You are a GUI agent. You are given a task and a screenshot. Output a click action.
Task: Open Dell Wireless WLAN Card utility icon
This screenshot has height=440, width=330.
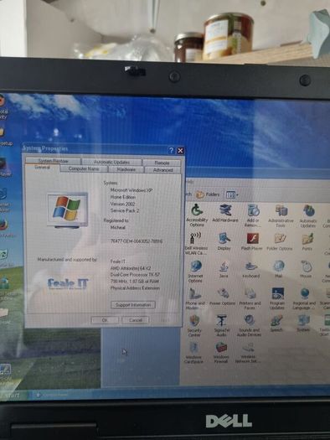(196, 244)
